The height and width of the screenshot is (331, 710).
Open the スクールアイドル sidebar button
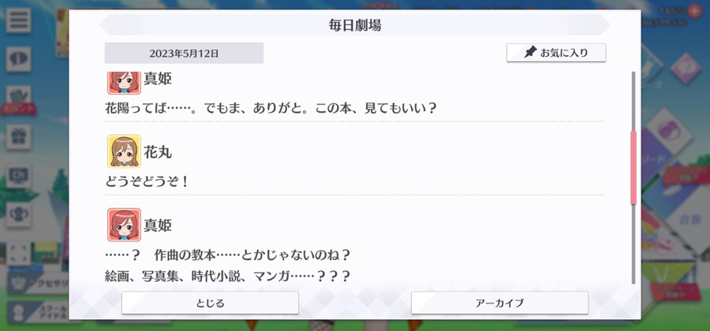pyautogui.click(x=38, y=312)
